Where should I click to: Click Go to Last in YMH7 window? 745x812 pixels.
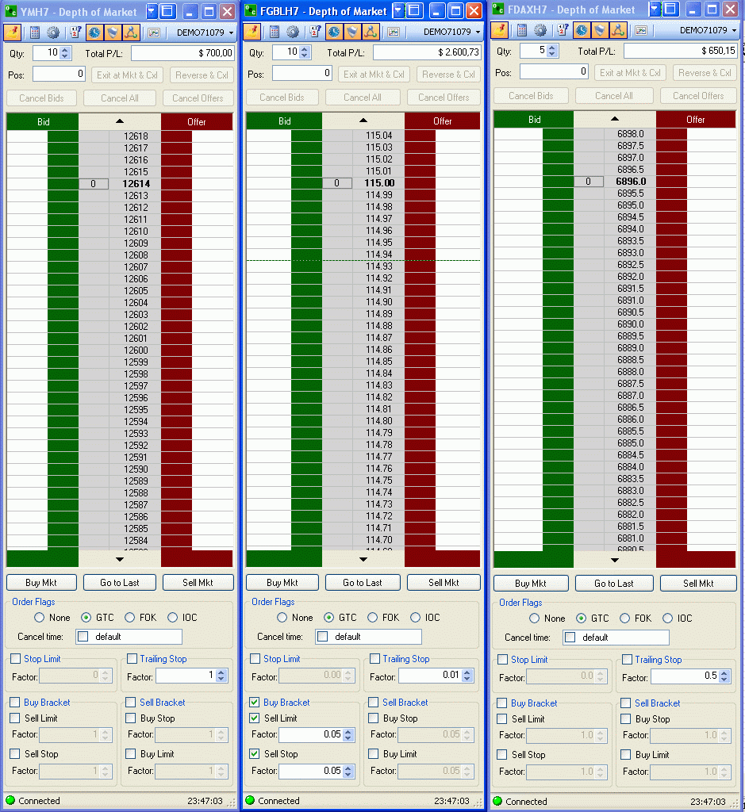[120, 583]
